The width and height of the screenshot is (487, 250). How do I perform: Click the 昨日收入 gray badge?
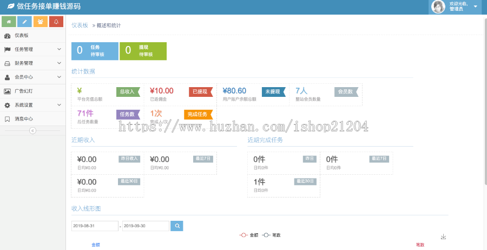[x=129, y=159]
